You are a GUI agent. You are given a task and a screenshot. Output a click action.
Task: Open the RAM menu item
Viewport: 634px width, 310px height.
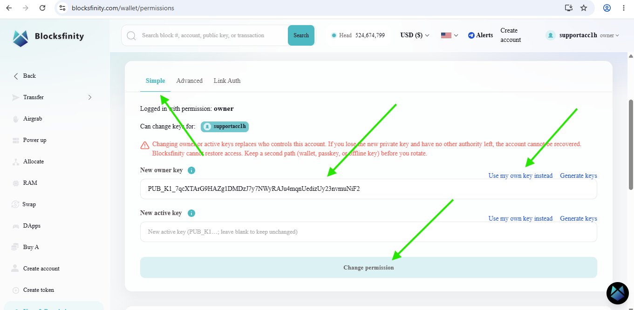(30, 183)
